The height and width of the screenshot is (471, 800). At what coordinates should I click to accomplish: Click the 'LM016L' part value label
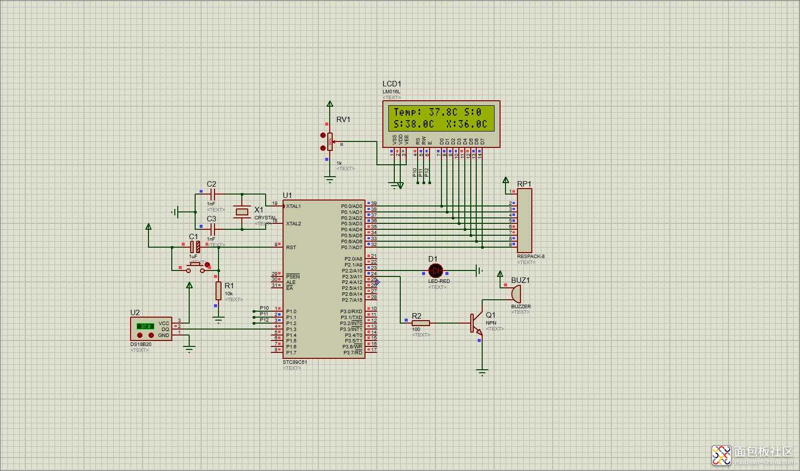(x=391, y=92)
